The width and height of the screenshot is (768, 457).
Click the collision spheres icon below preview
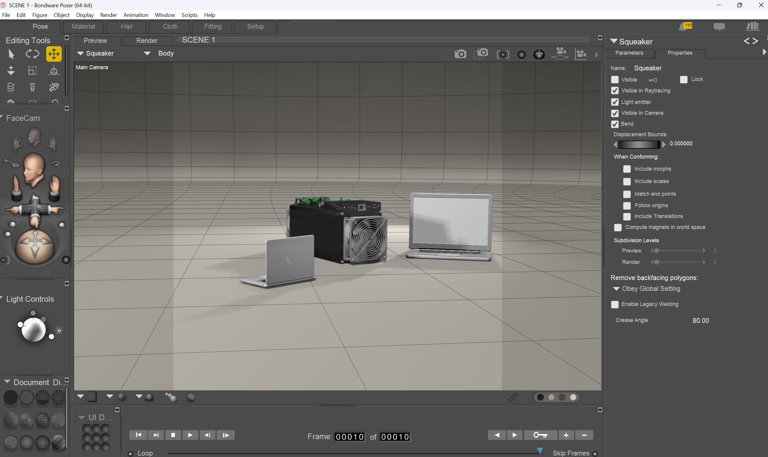(x=171, y=397)
